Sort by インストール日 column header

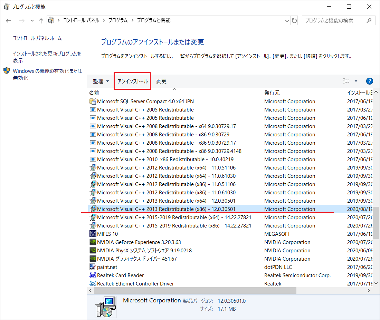tap(360, 93)
